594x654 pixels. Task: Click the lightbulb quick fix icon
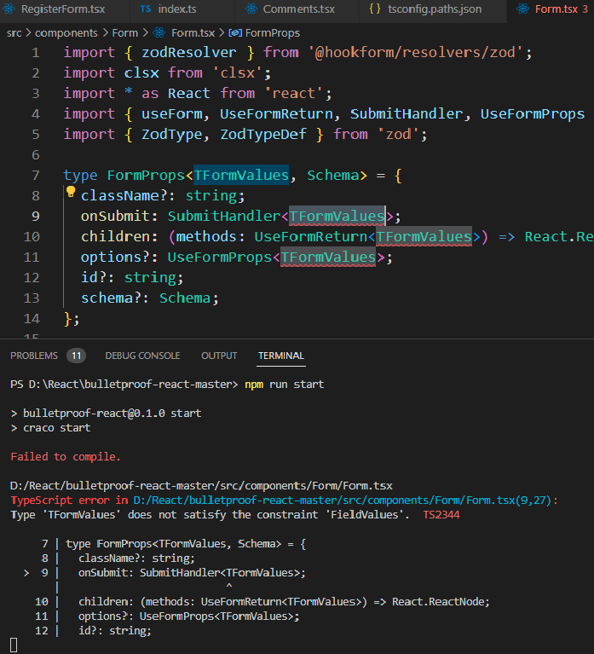(x=71, y=192)
